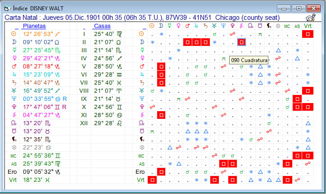The image size is (326, 194).
Task: Maximize the Índice DISNEY WALT window
Action: pos(299,8)
